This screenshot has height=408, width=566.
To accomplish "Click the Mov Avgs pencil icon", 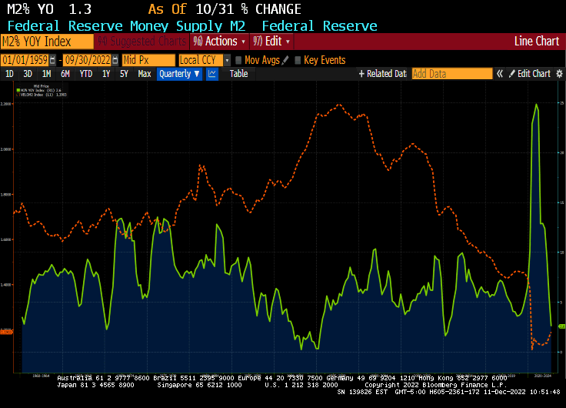I will click(286, 60).
